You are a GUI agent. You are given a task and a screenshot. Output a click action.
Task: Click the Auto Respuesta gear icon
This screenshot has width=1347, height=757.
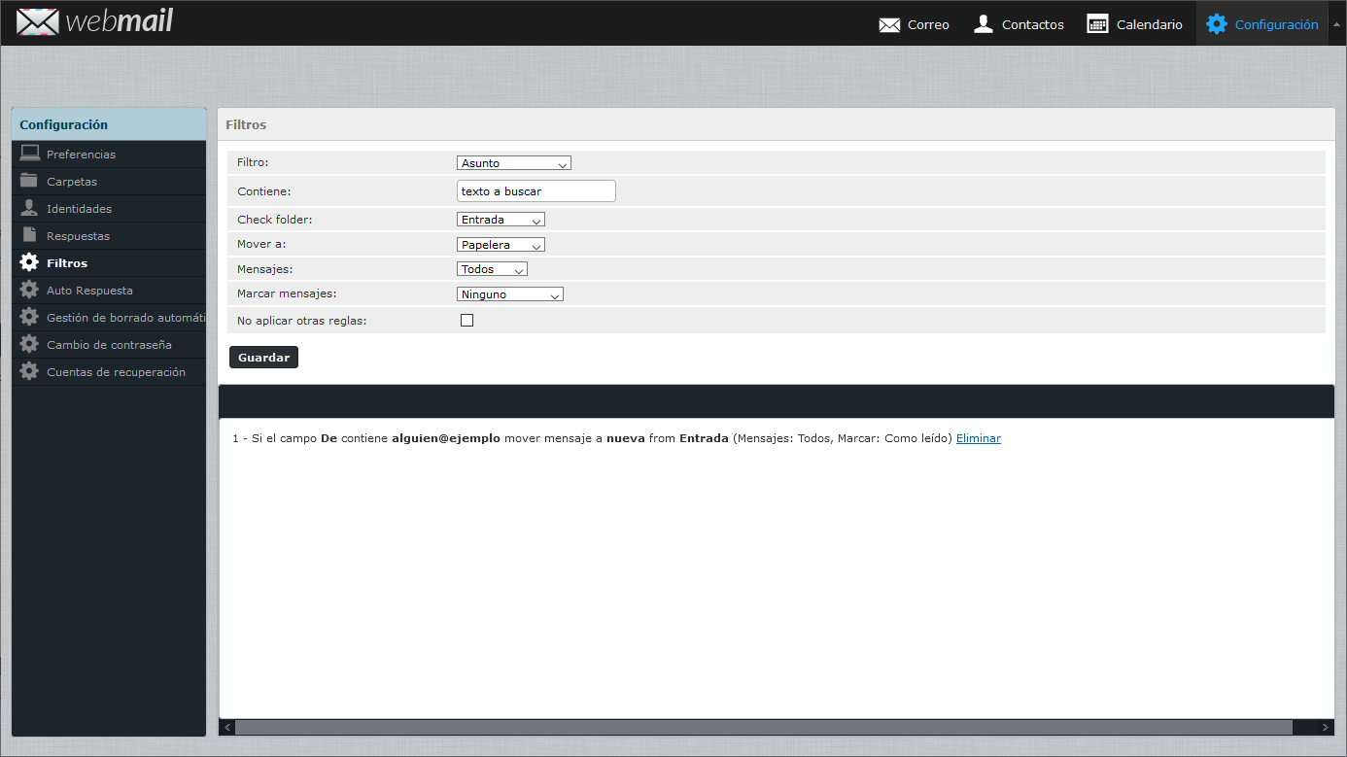pos(29,290)
